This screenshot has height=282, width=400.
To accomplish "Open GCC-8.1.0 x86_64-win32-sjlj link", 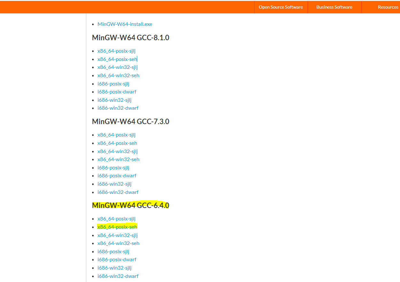I will click(x=117, y=67).
